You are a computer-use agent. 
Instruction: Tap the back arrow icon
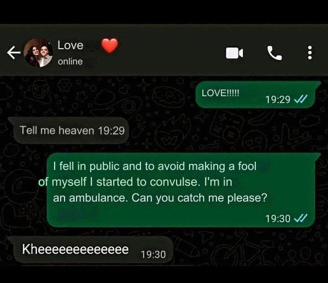14,52
